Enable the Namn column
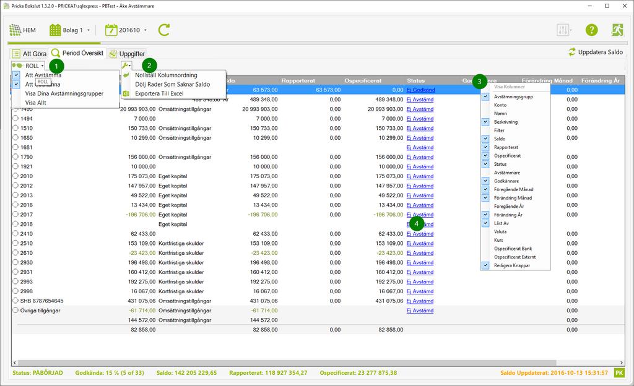The width and height of the screenshot is (634, 386). 500,113
